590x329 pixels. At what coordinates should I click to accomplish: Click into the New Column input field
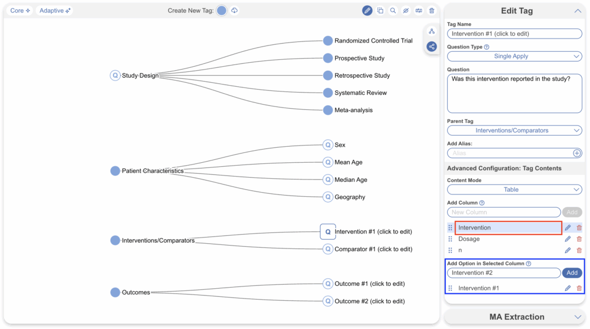click(504, 212)
